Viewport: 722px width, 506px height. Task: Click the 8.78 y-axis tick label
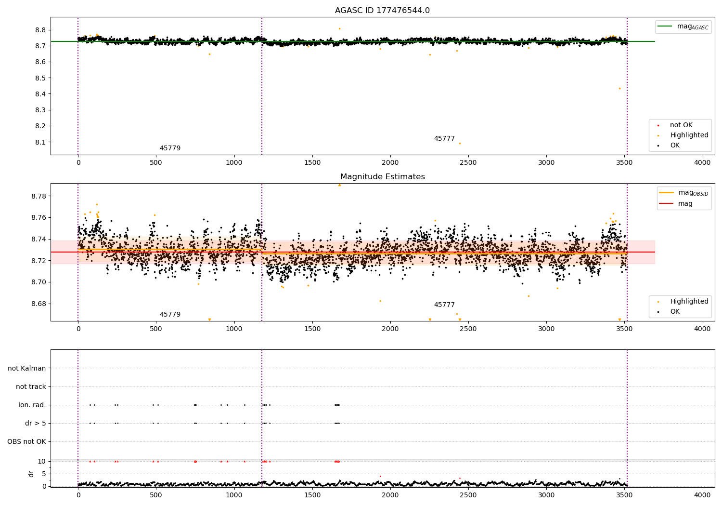tap(39, 196)
